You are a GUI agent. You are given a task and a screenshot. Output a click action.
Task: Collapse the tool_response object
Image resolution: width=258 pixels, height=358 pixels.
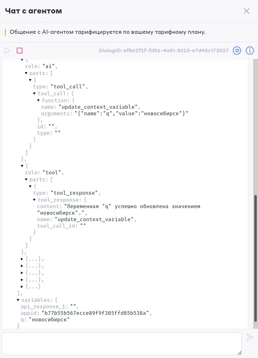click(x=34, y=200)
